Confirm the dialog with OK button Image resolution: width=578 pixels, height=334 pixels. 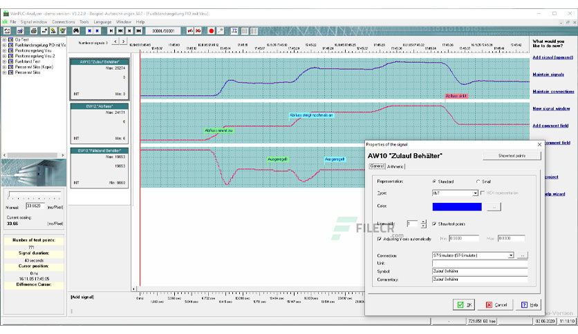click(463, 304)
